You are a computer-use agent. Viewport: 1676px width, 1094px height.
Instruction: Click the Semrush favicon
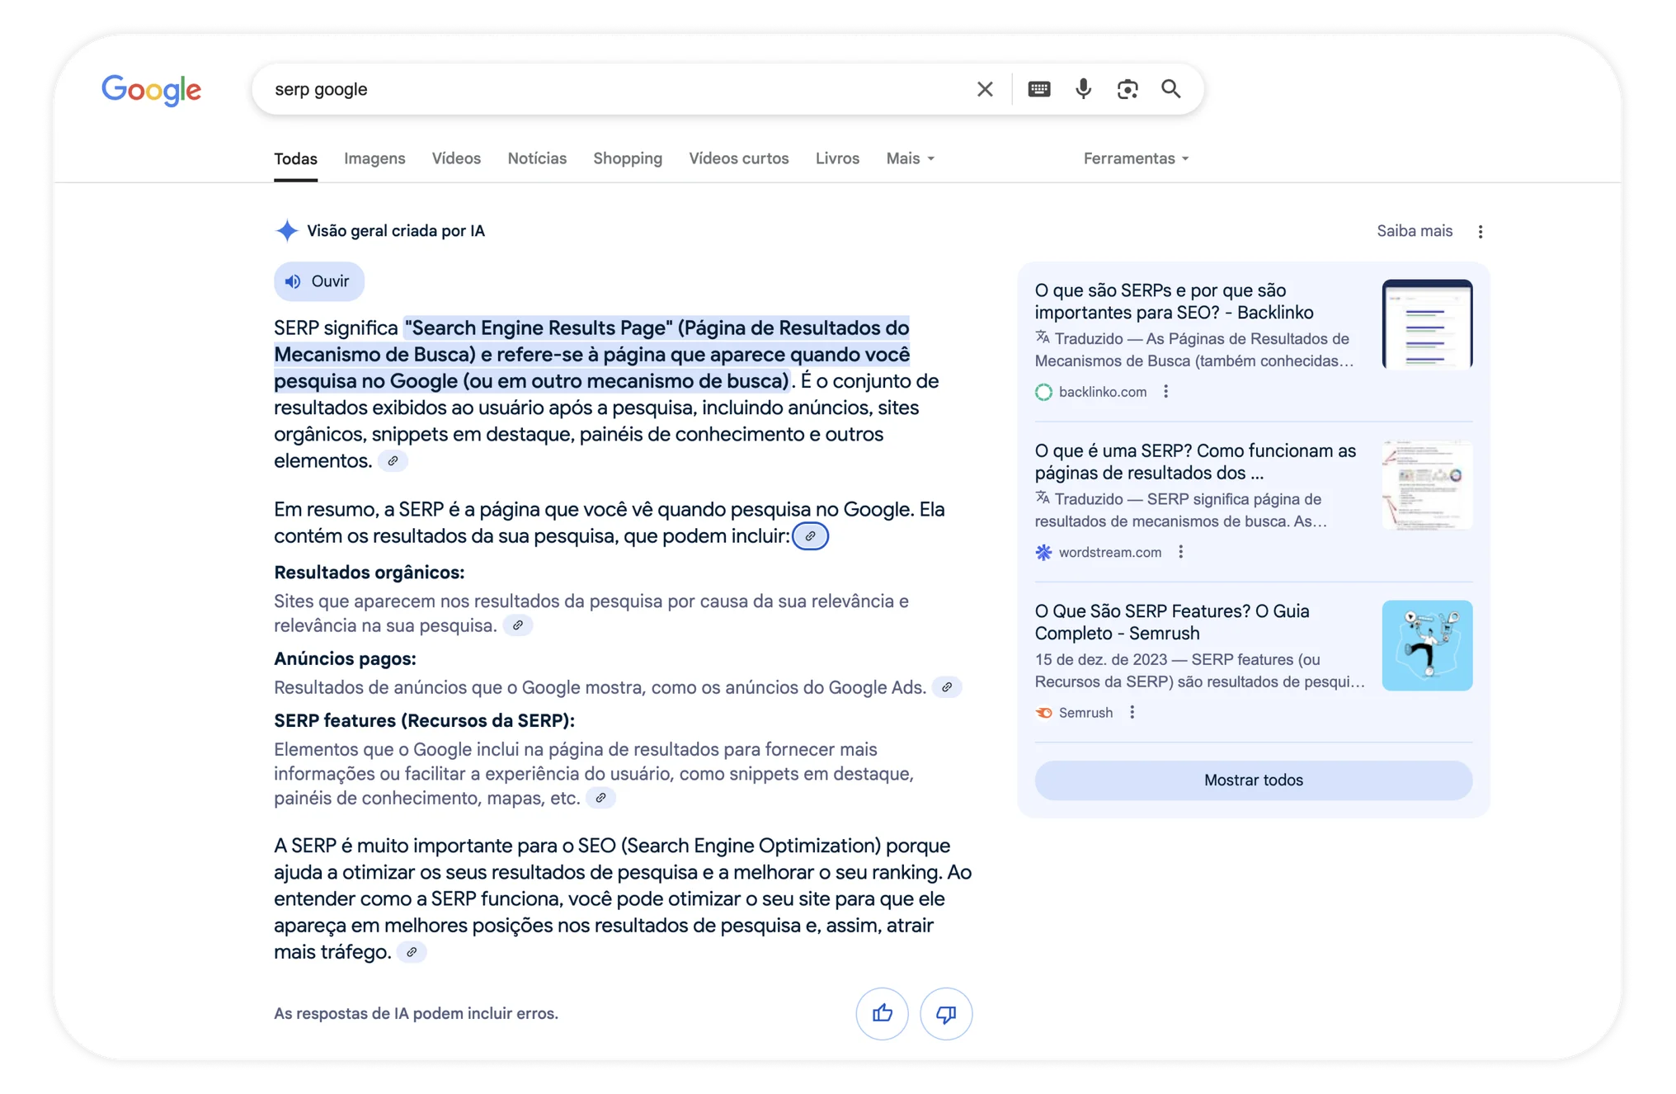1043,713
